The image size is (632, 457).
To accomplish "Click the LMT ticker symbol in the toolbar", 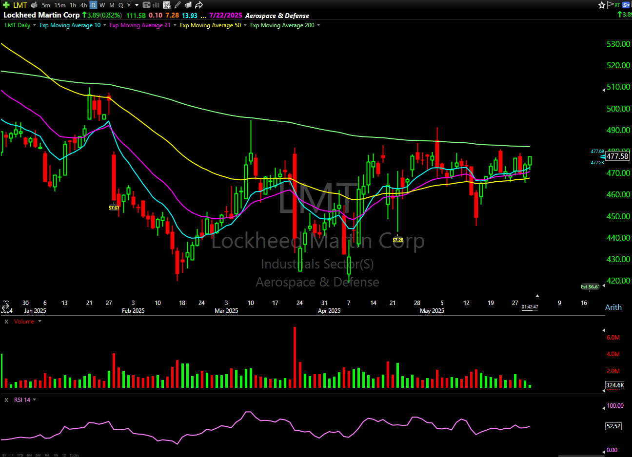I will pyautogui.click(x=20, y=5).
